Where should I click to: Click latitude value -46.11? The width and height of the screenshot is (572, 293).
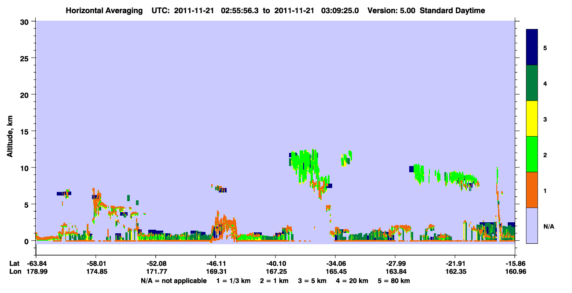click(215, 264)
